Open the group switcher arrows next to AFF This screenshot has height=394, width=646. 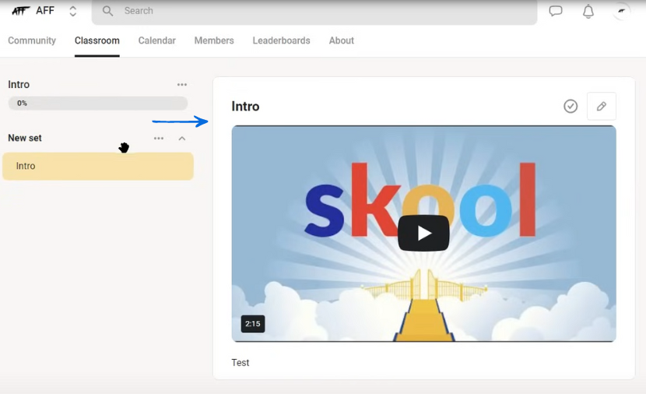73,11
